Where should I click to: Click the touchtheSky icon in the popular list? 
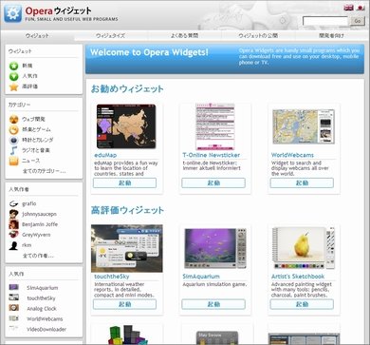13,297
